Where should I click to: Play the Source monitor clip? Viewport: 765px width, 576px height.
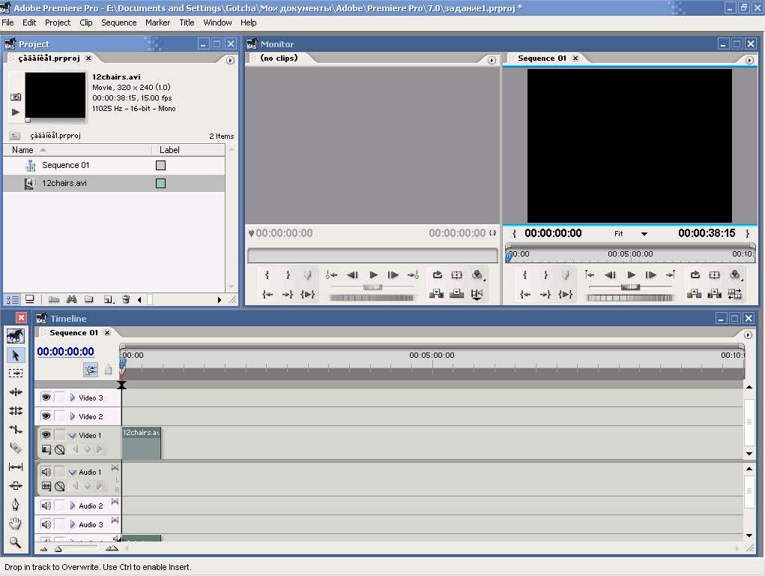click(x=373, y=275)
